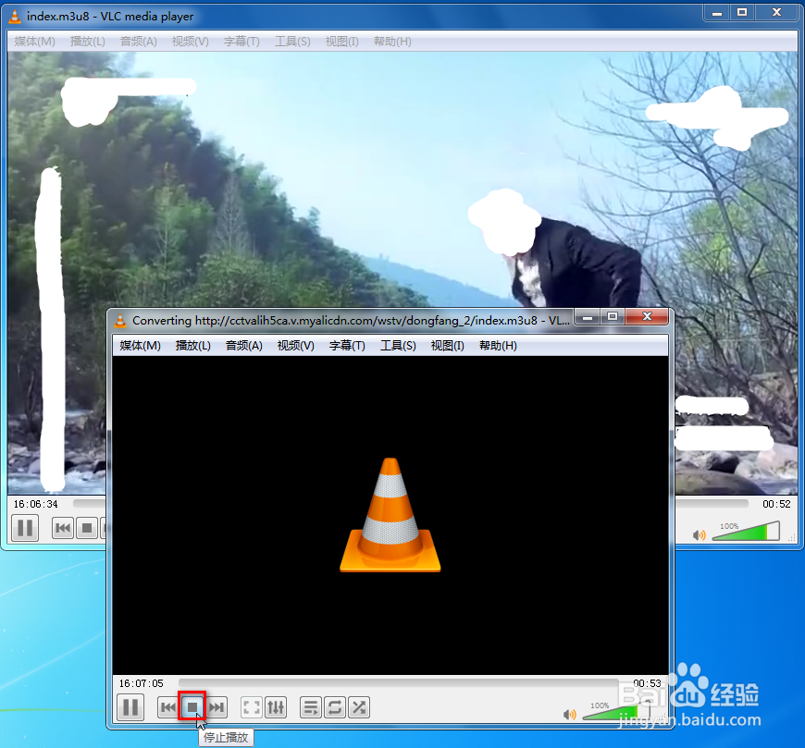The image size is (805, 748).
Task: Click the 视图(I) menu in main window
Action: click(341, 41)
